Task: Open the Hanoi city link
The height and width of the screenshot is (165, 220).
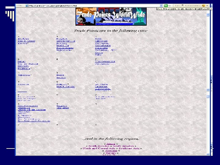Action: [60, 75]
